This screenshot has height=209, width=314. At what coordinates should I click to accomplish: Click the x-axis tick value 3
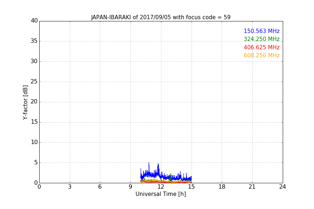point(70,187)
